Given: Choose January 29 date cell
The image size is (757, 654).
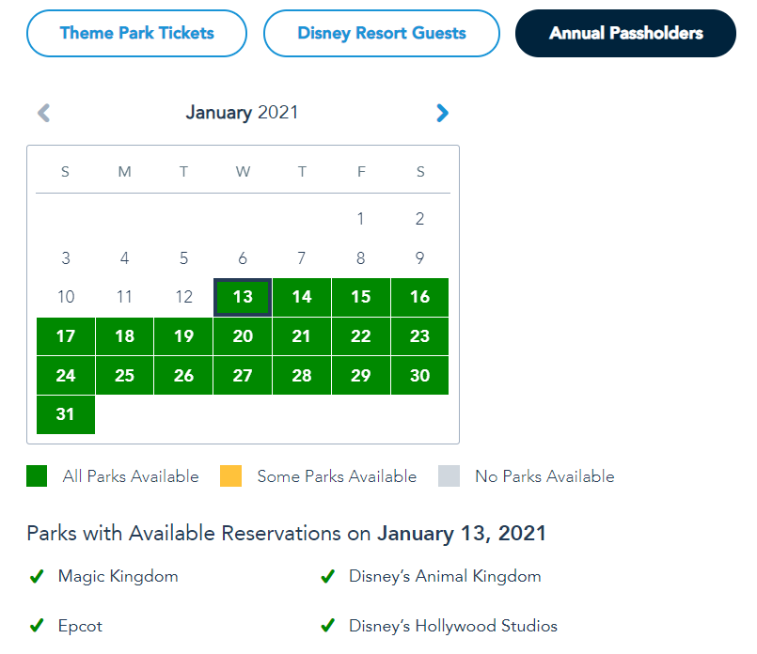Looking at the screenshot, I should point(360,376).
